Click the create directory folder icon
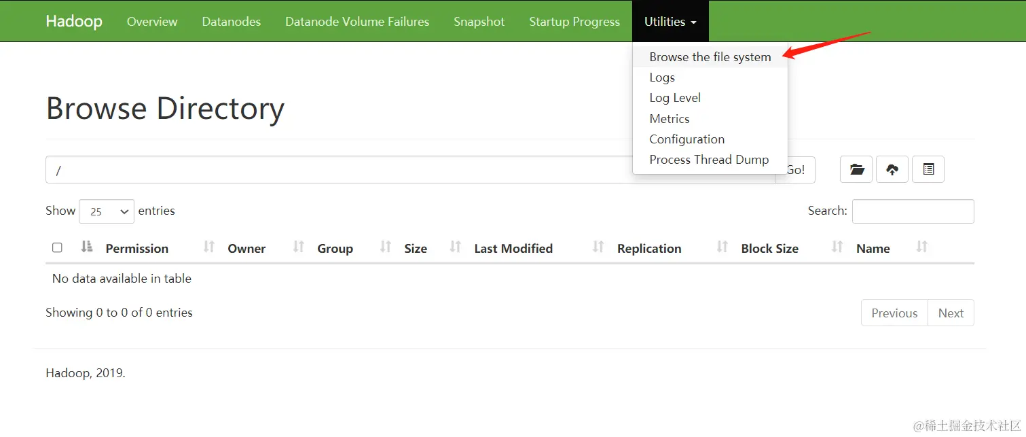Screen dimensions: 1026x437 [856, 169]
